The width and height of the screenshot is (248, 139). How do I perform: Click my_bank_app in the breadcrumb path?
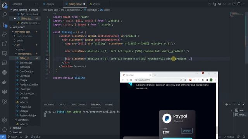[x=51, y=10]
